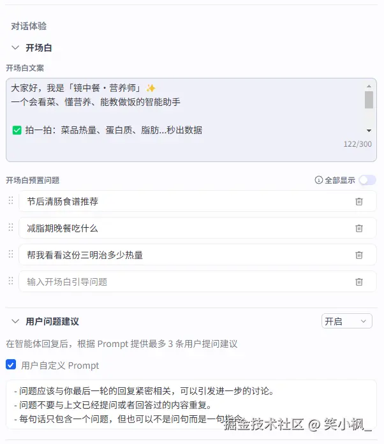
Task: Open the 开启 dropdown for question suggestions
Action: pos(346,322)
